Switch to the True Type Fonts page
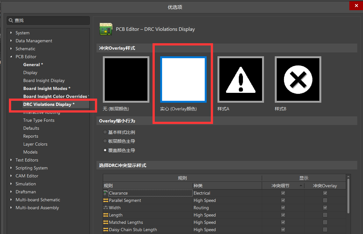 pyautogui.click(x=39, y=120)
